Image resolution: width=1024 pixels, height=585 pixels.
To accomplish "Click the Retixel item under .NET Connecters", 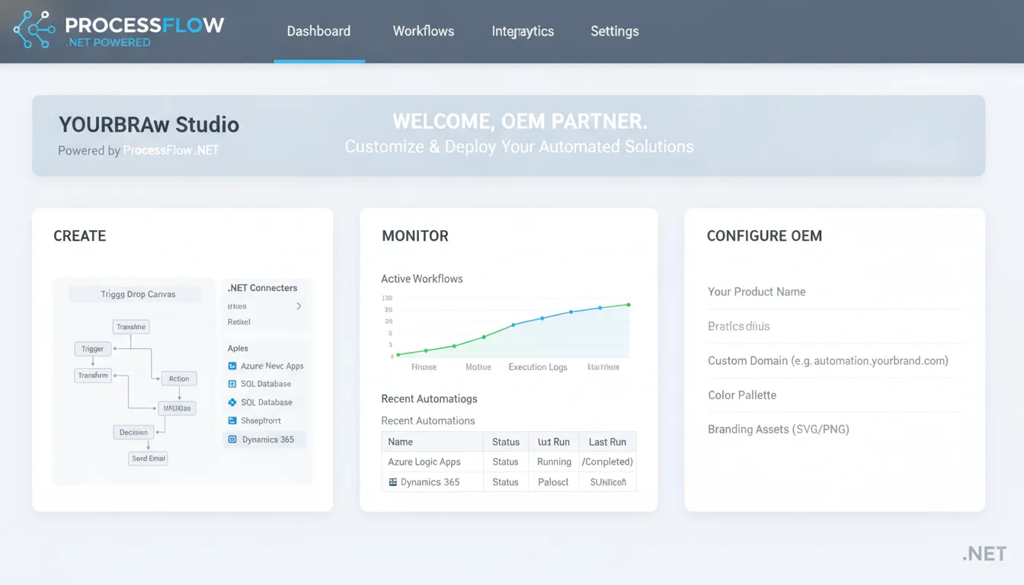I will tap(239, 322).
